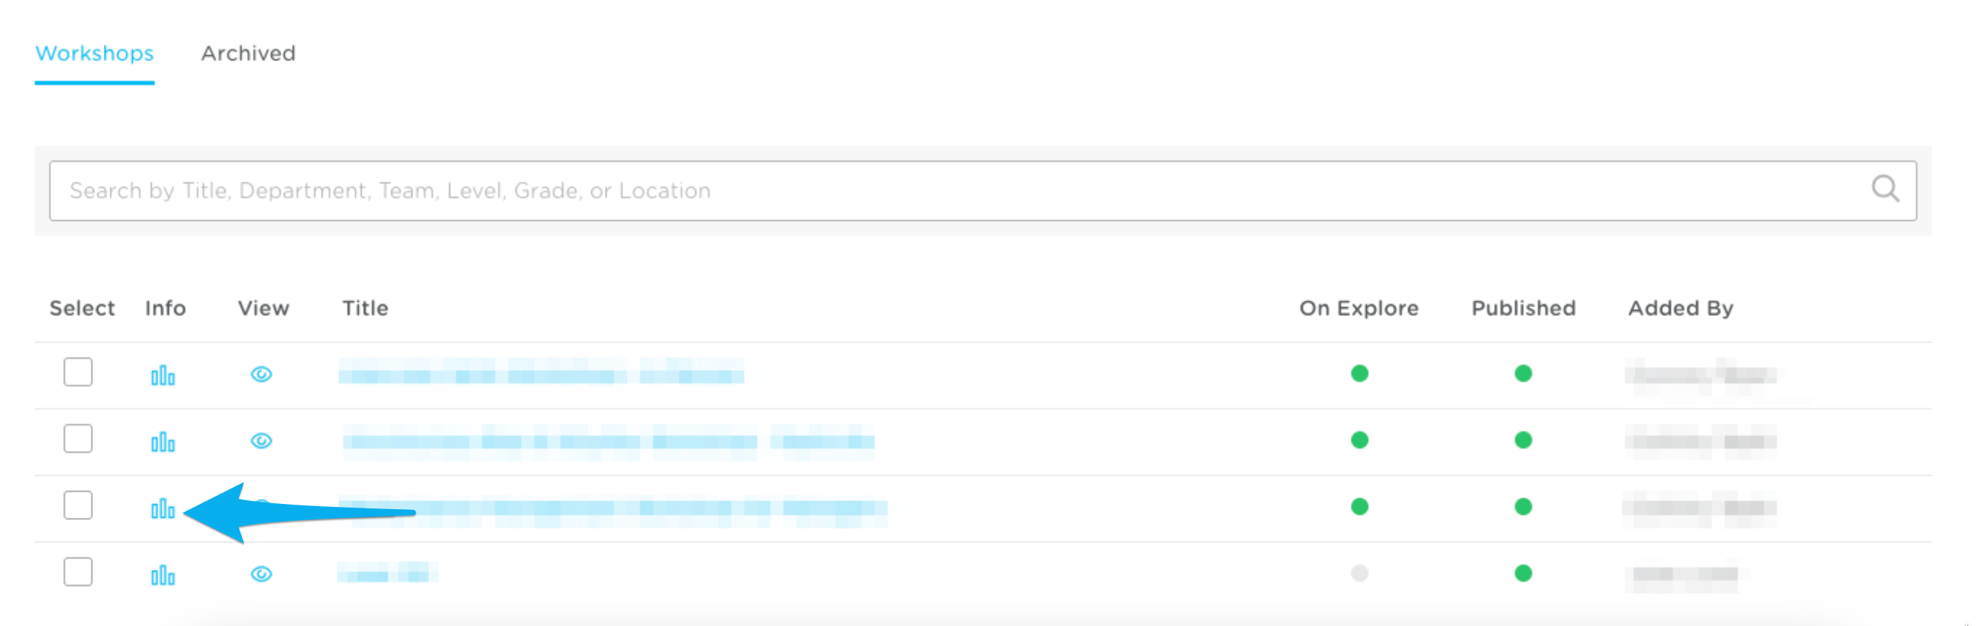Click info bar-chart icon in third row

pyautogui.click(x=163, y=509)
